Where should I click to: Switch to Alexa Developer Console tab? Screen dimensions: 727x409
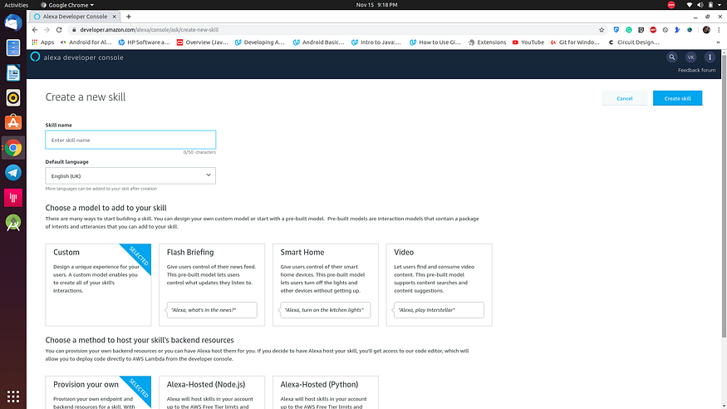point(74,17)
